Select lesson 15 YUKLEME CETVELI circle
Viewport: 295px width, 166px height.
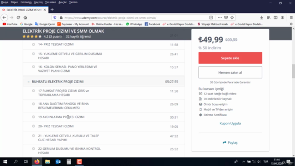pos(34,54)
